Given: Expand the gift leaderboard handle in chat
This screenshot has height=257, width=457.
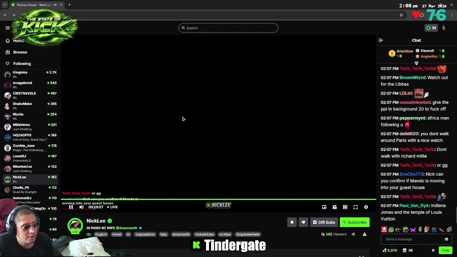Looking at the screenshot, I should [x=416, y=63].
